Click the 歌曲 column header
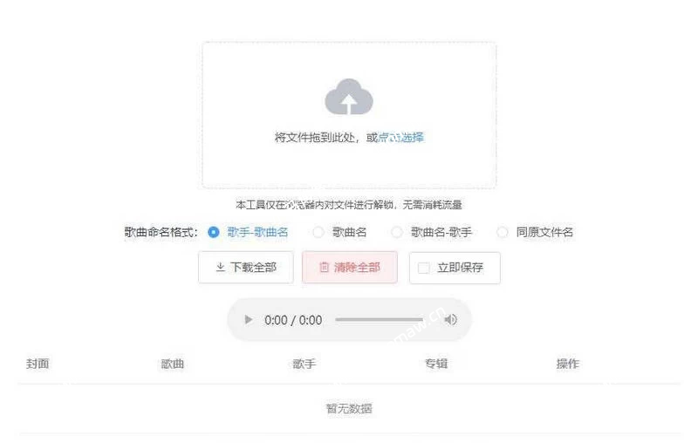The width and height of the screenshot is (698, 443). click(x=172, y=364)
